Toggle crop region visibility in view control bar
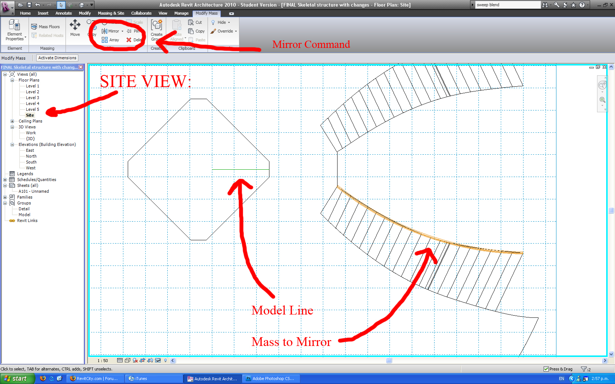Screen dimensions: 615x384 coord(150,360)
